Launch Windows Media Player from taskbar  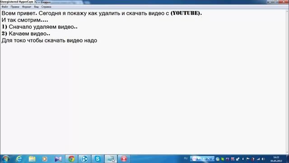point(45,159)
